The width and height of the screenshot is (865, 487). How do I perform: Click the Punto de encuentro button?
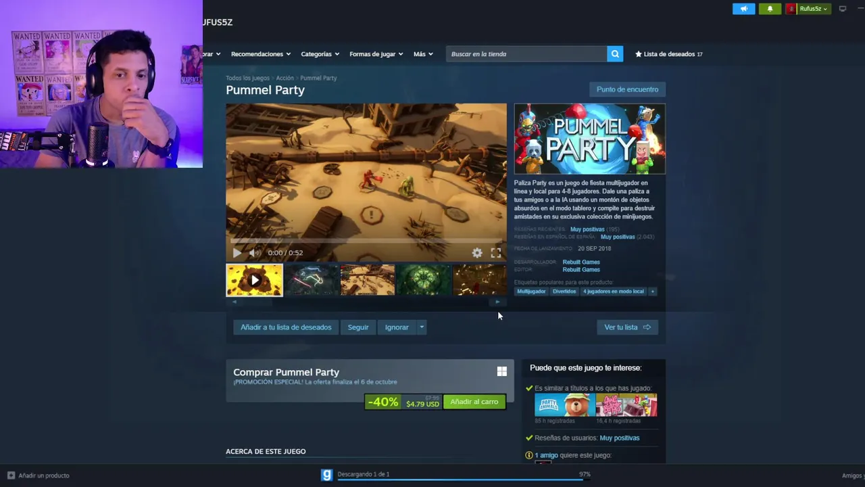coord(627,89)
